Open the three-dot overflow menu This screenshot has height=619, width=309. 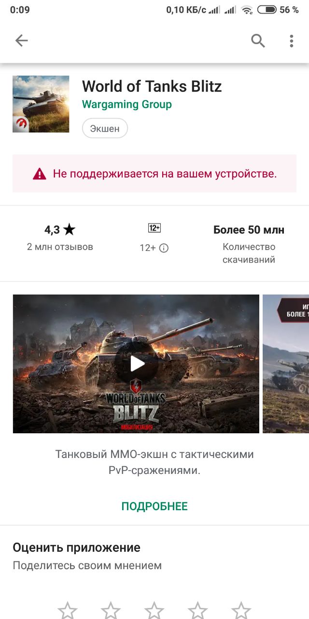pyautogui.click(x=291, y=41)
